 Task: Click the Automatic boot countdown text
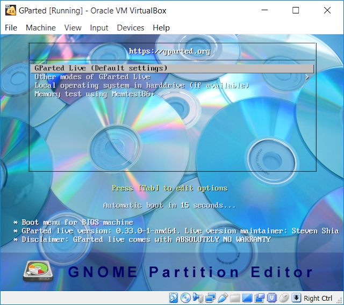[169, 205]
